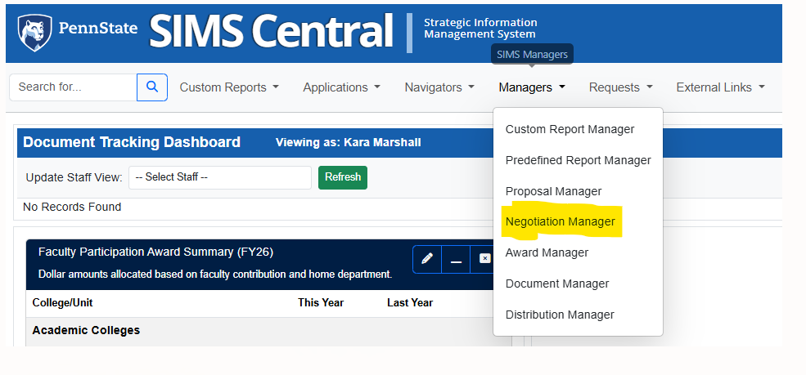The width and height of the screenshot is (806, 375).
Task: Open the Select Staff dropdown
Action: pos(219,177)
